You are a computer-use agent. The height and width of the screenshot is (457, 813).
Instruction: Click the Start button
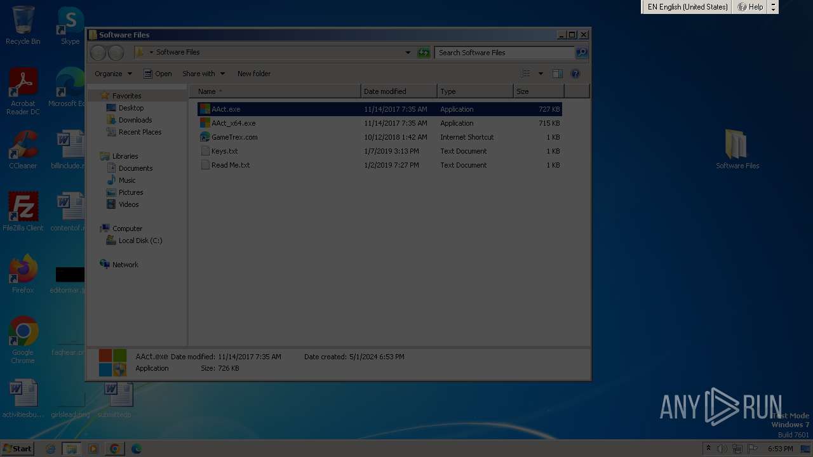point(17,449)
